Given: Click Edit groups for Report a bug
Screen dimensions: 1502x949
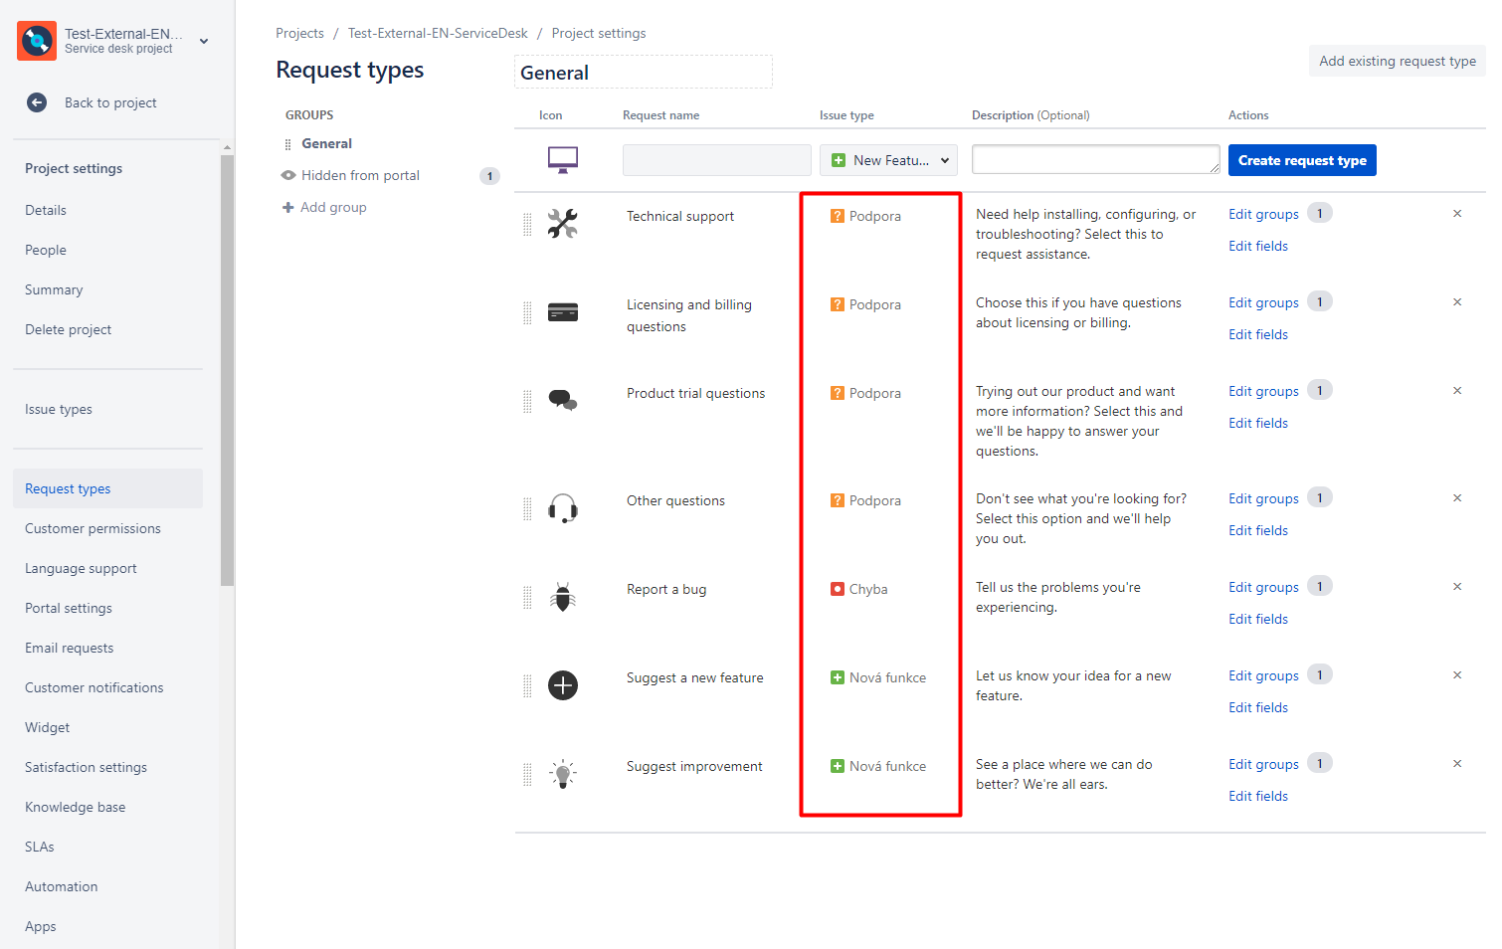Looking at the screenshot, I should click(1263, 587).
